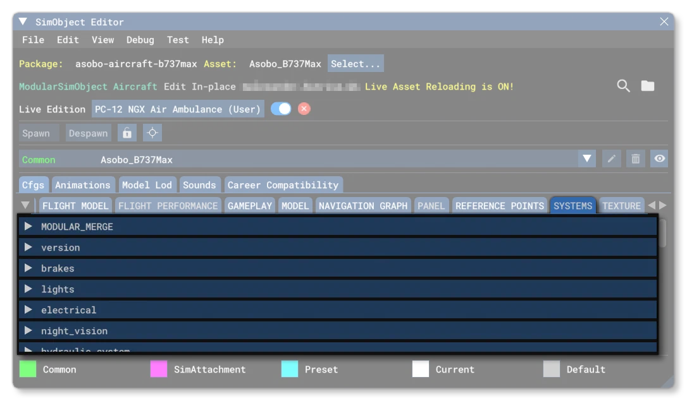Open the View menu

tap(103, 40)
